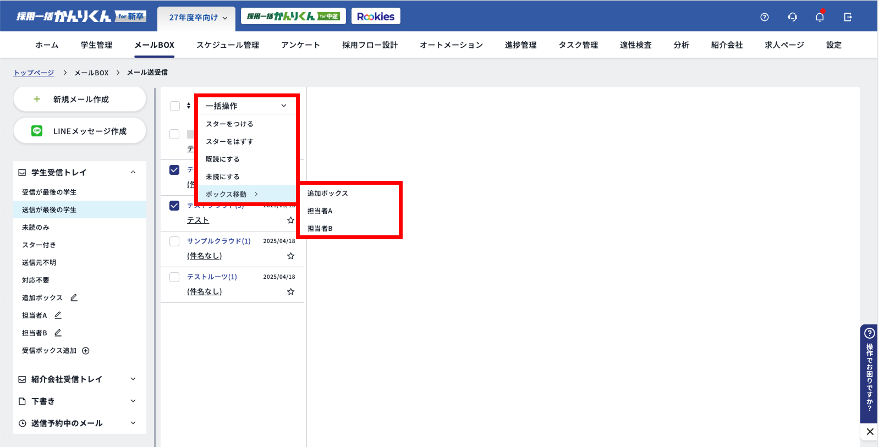Select 担当者B in the box move submenu

click(320, 228)
